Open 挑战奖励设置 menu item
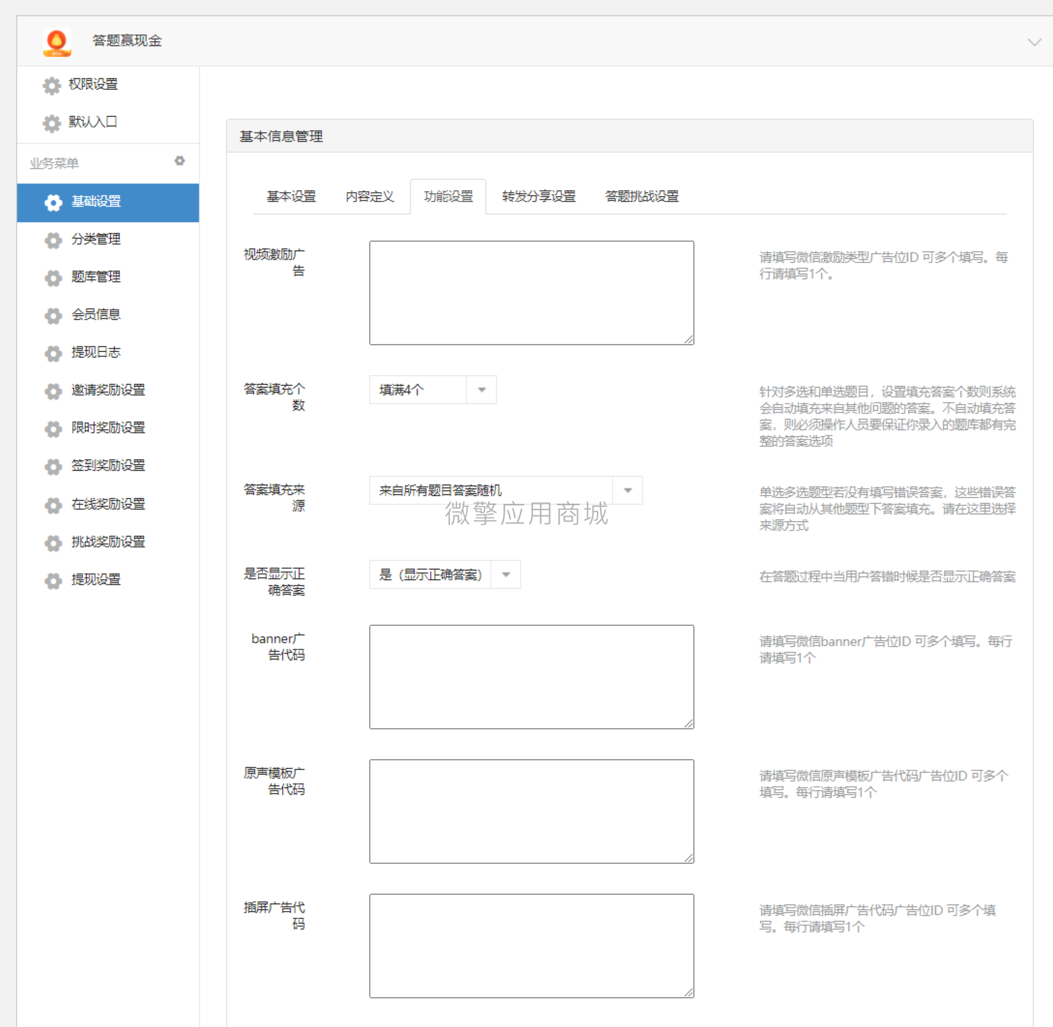This screenshot has height=1027, width=1053. [x=108, y=542]
